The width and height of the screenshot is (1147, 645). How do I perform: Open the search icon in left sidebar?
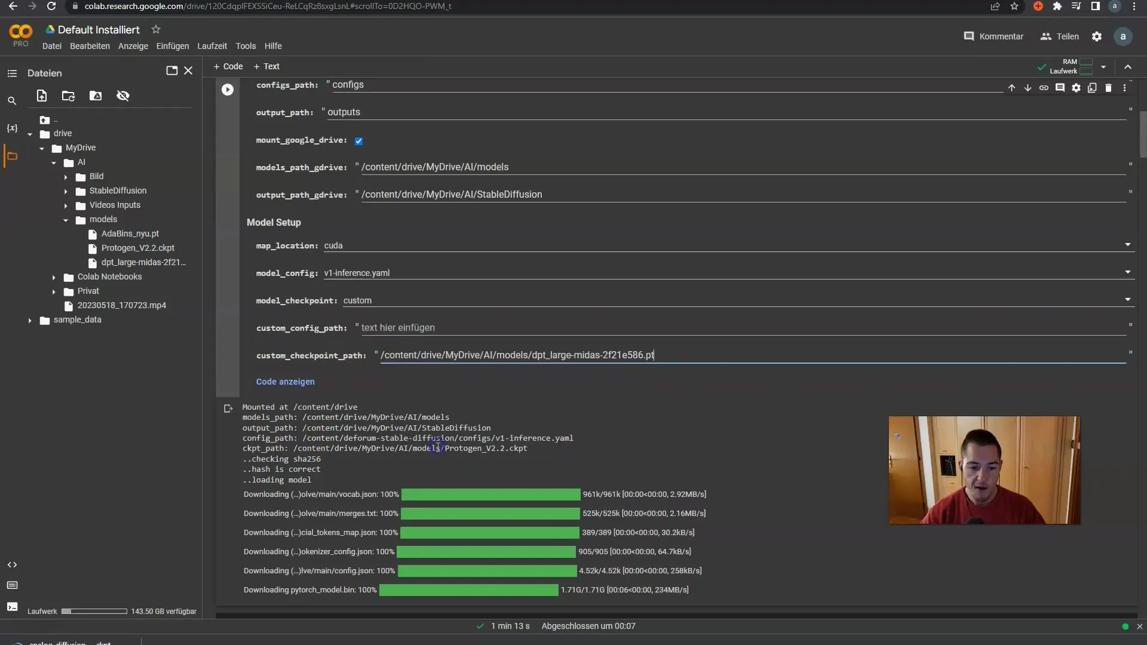pyautogui.click(x=12, y=101)
